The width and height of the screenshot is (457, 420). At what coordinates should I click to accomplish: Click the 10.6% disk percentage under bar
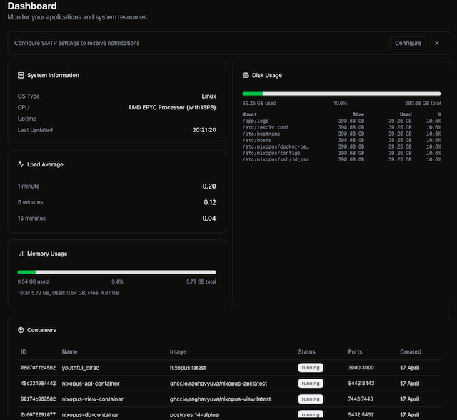340,103
